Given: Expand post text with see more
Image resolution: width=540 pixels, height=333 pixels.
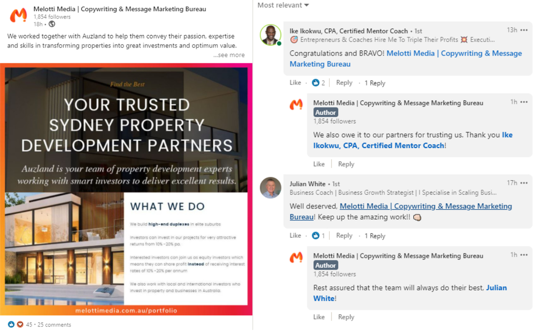Looking at the screenshot, I should point(229,55).
